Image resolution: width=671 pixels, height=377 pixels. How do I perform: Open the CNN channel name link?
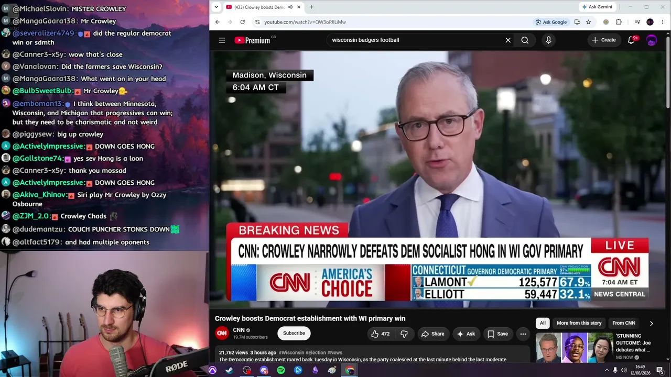click(x=239, y=330)
